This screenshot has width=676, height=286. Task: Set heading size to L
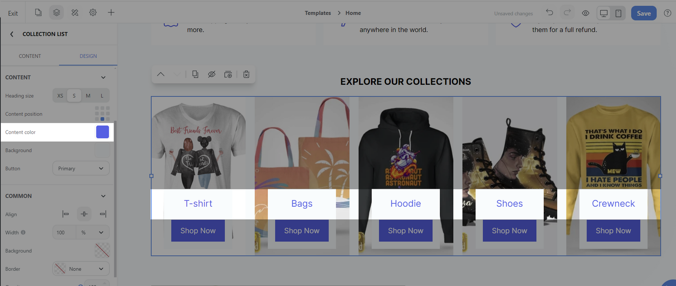[x=102, y=96]
